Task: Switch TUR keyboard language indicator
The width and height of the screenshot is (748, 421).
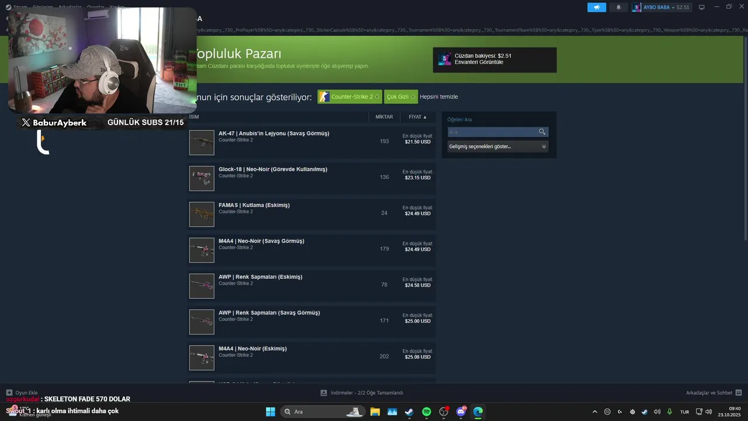Action: coord(684,412)
